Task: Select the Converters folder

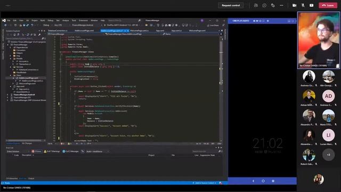Action: (21, 50)
